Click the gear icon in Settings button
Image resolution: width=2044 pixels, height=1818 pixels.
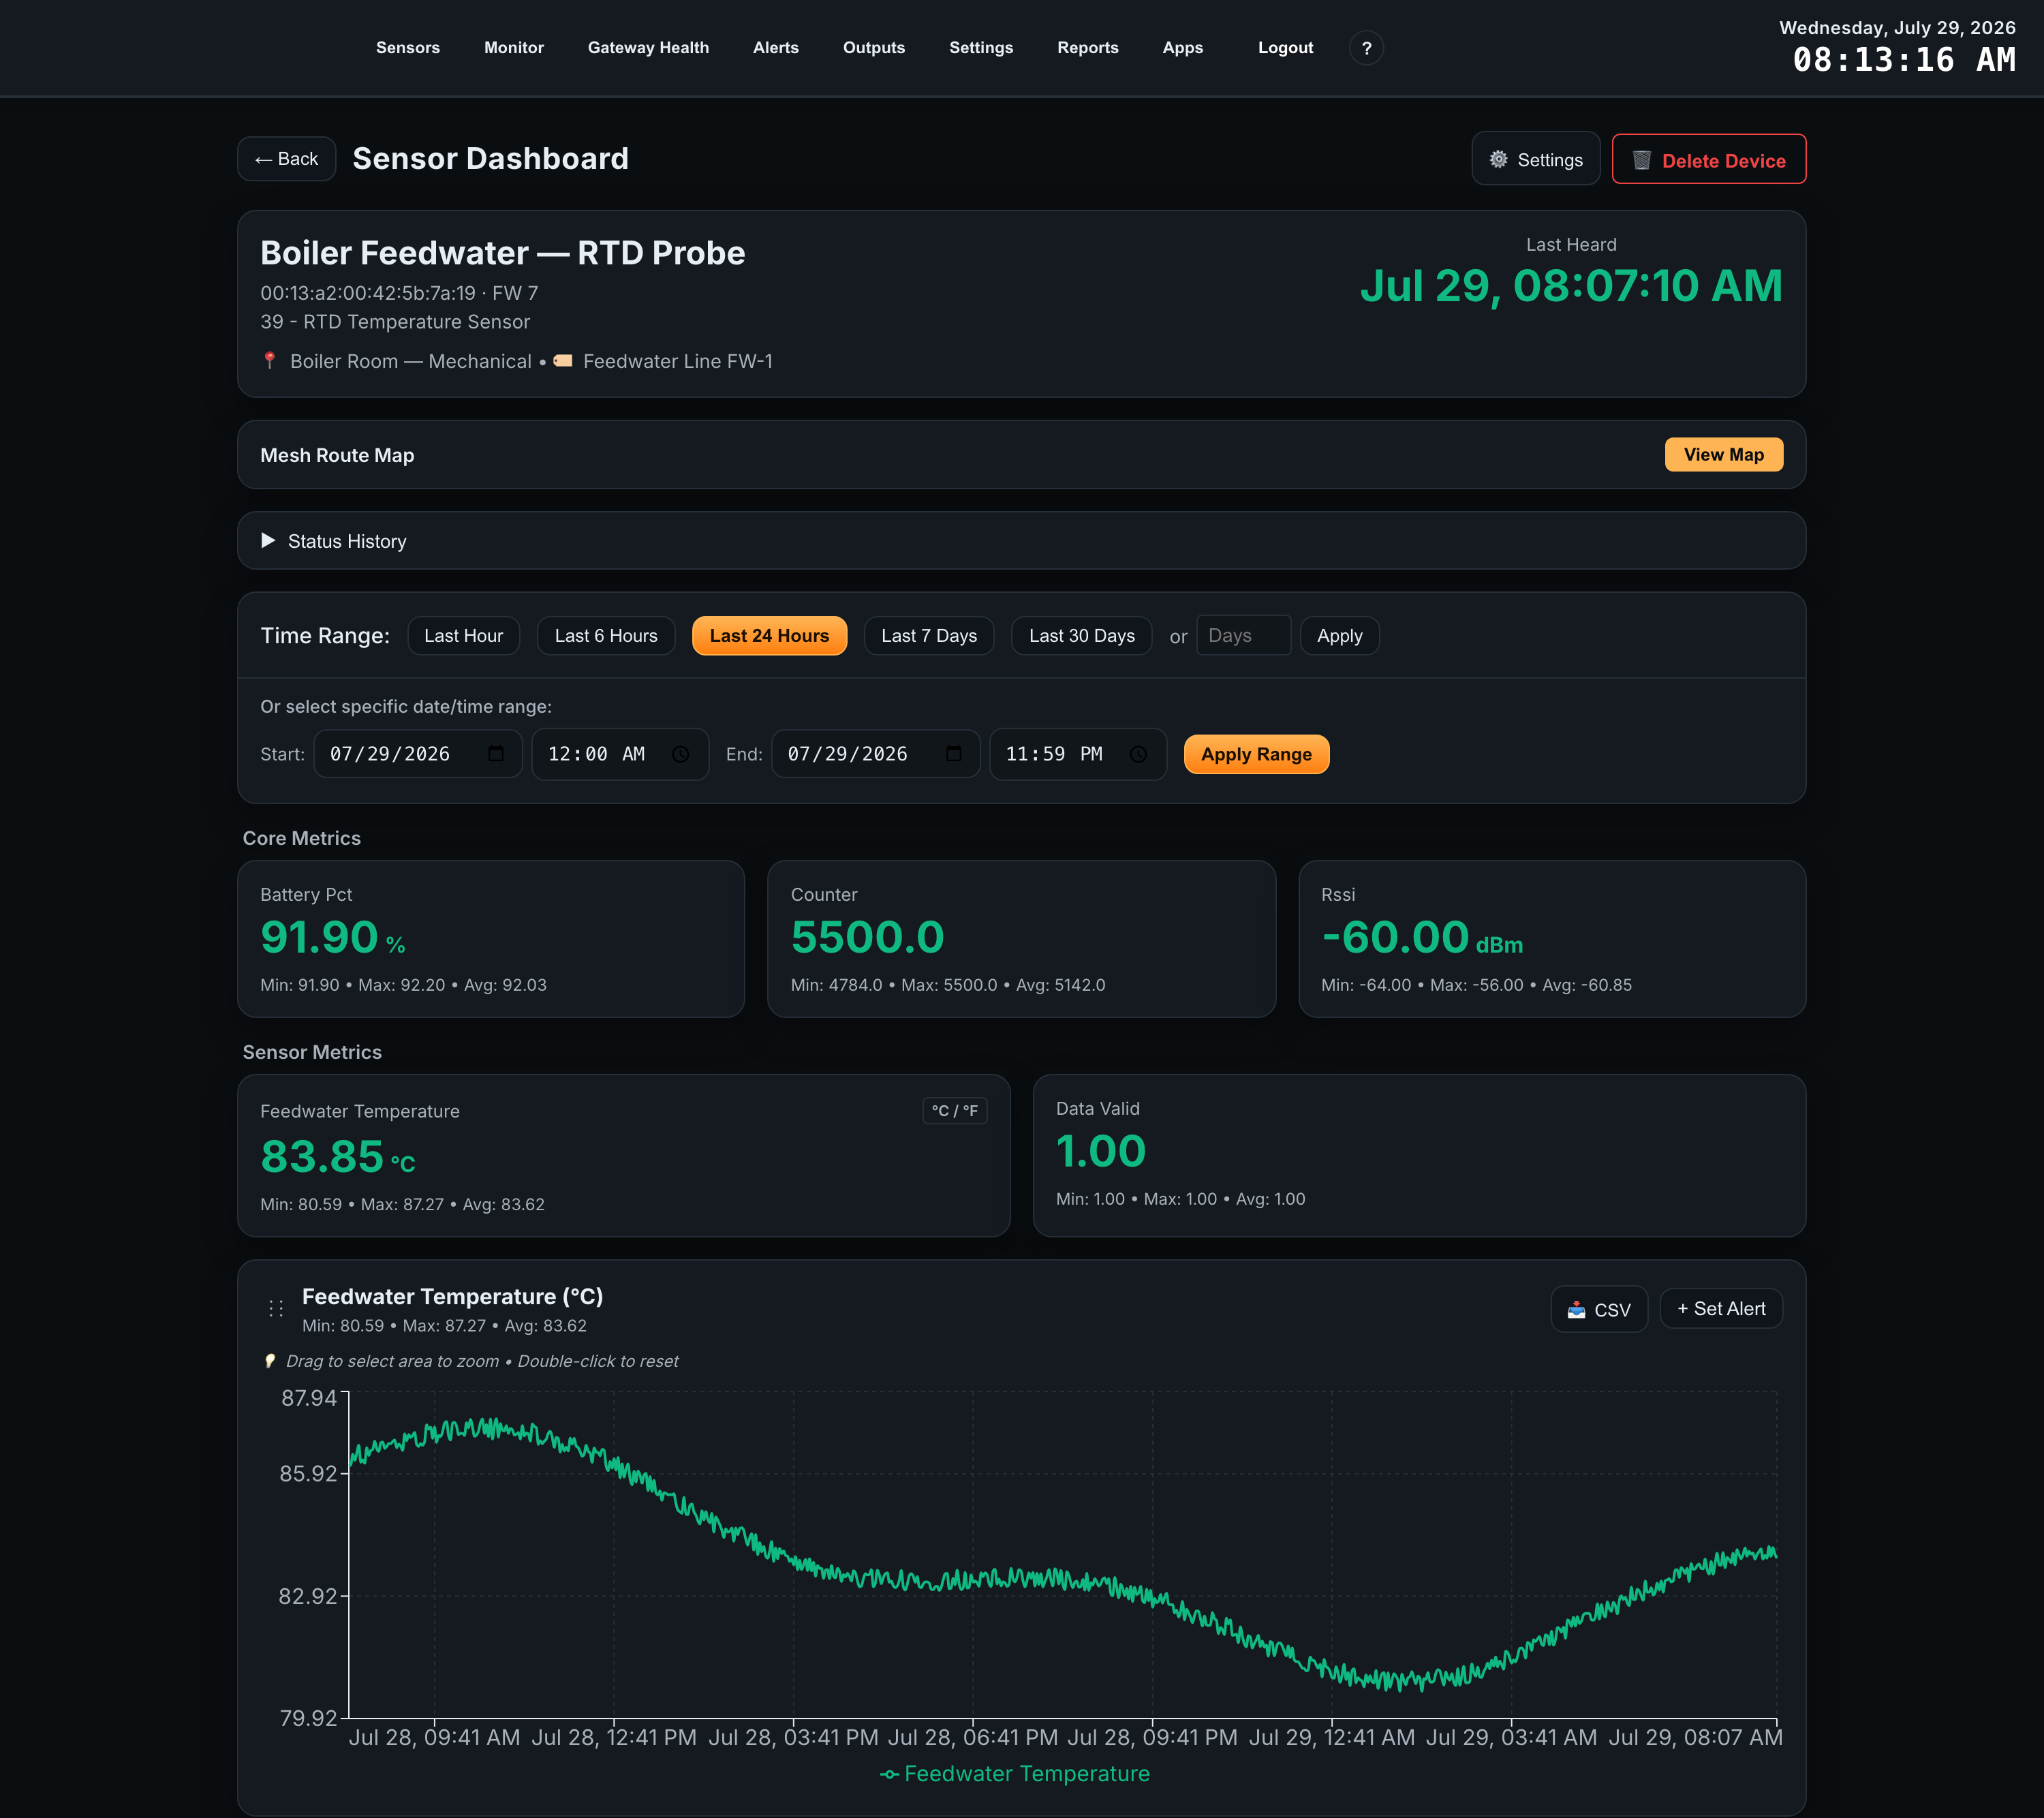click(x=1498, y=160)
